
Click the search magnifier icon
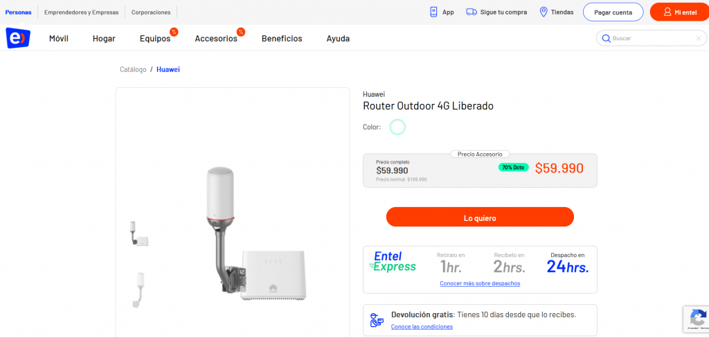tap(606, 39)
